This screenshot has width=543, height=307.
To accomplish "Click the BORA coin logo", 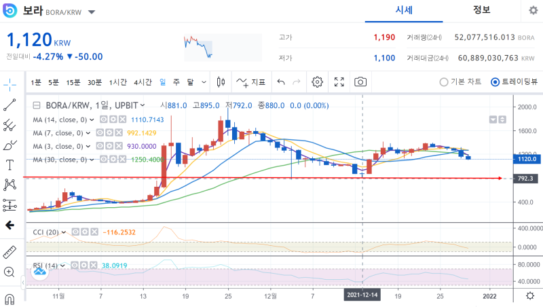I will click(10, 10).
